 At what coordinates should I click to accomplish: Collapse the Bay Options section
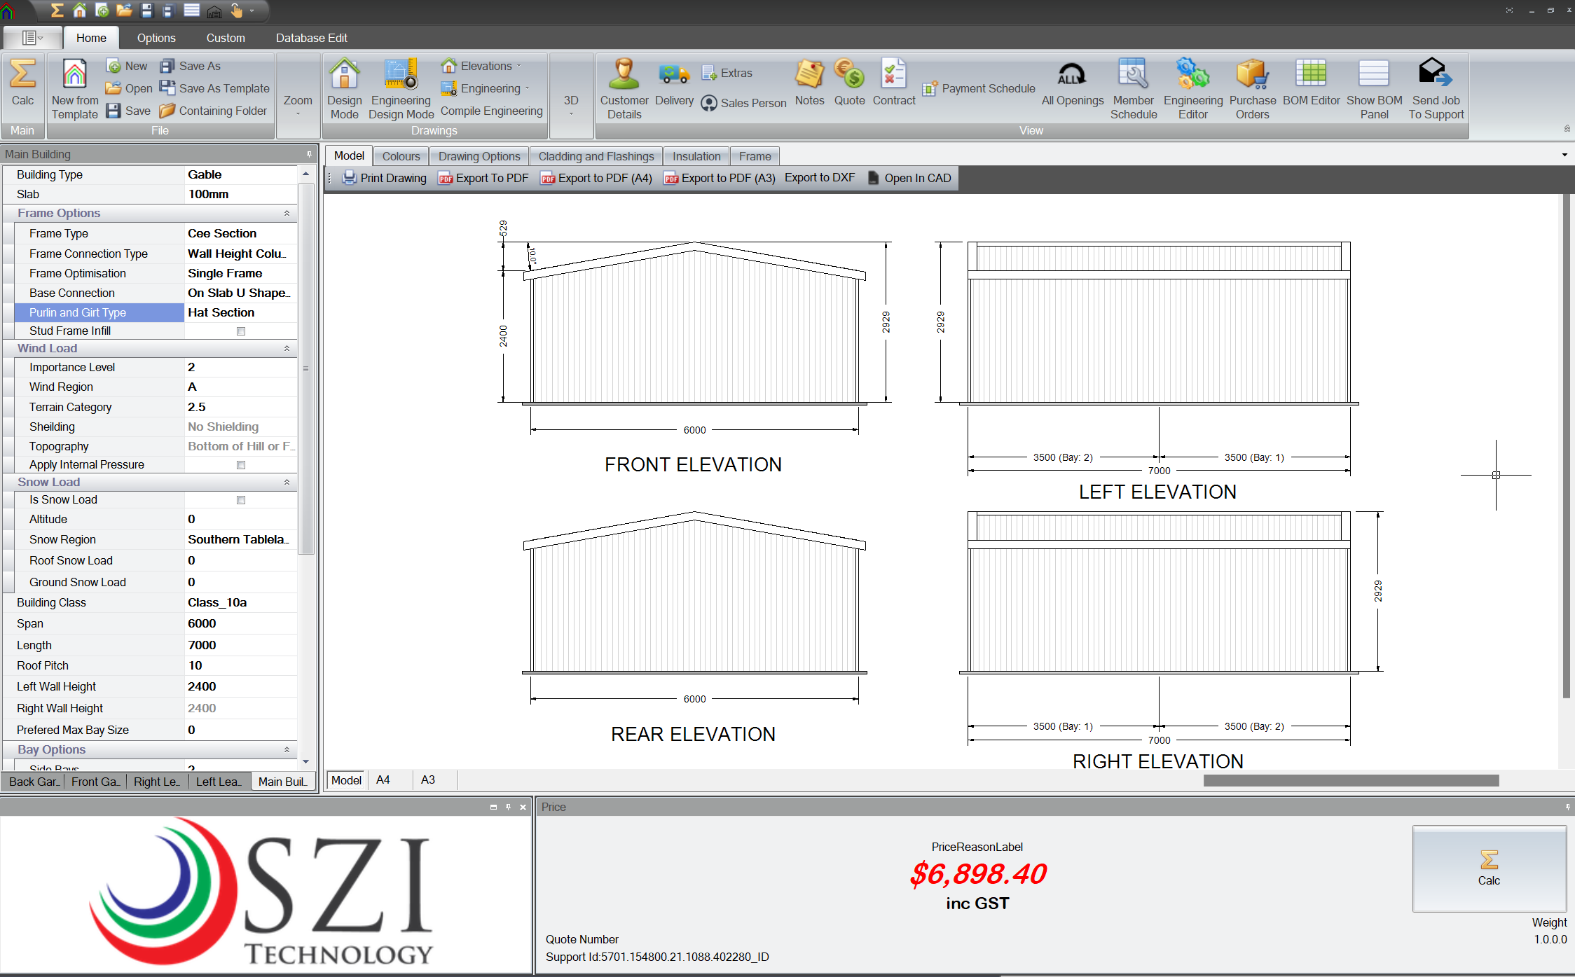pos(287,750)
